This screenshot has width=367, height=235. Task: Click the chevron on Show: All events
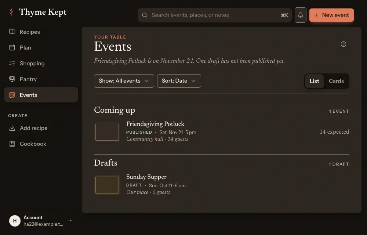(146, 81)
